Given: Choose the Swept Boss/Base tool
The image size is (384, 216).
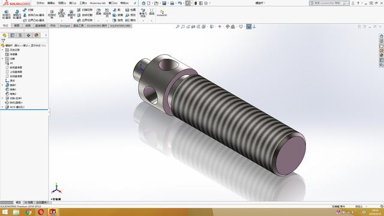Looking at the screenshot, I should pos(28,10).
